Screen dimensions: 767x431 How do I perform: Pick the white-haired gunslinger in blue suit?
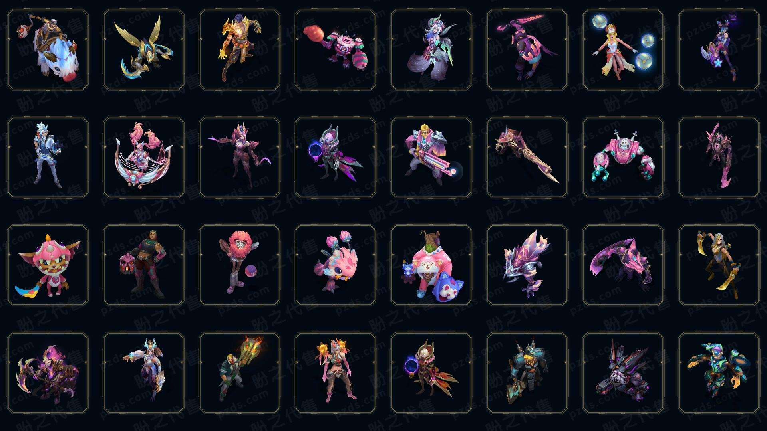[x=48, y=157]
